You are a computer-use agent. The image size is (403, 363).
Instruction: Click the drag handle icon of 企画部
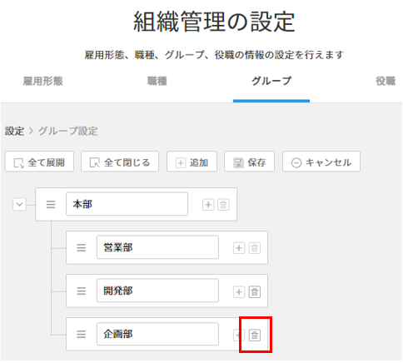pos(81,334)
